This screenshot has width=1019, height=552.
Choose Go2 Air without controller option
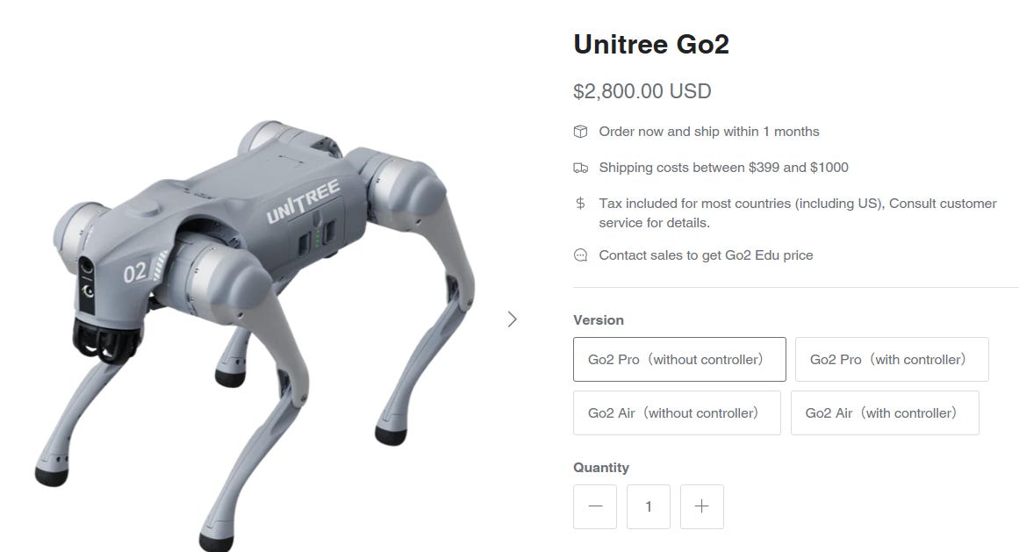pyautogui.click(x=678, y=413)
